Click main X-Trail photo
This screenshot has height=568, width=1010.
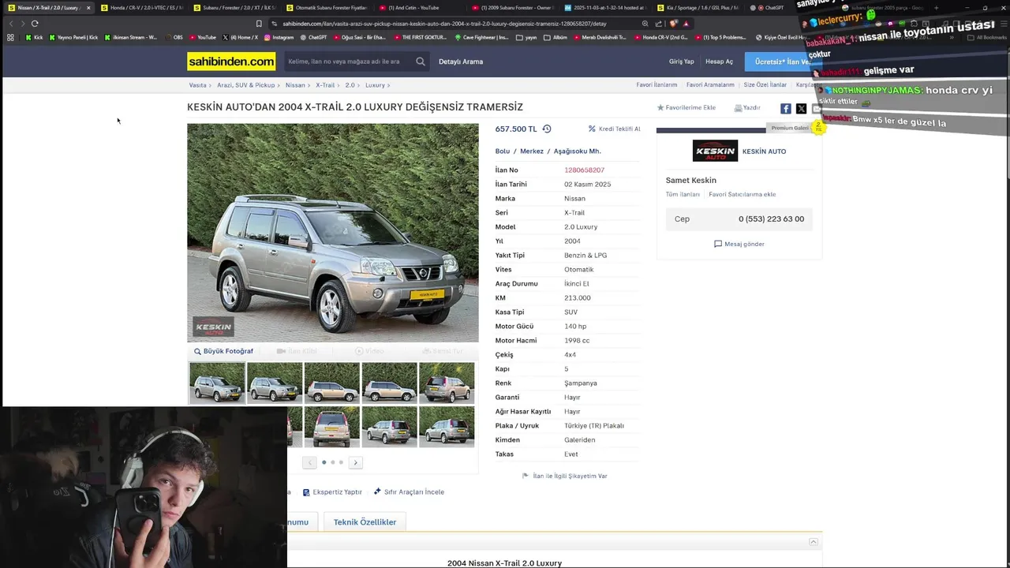[x=333, y=233]
